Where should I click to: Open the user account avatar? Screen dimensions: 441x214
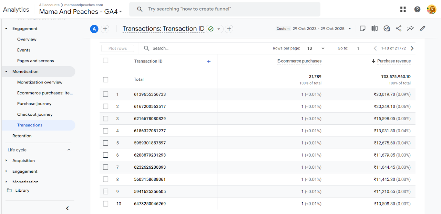coord(431,9)
